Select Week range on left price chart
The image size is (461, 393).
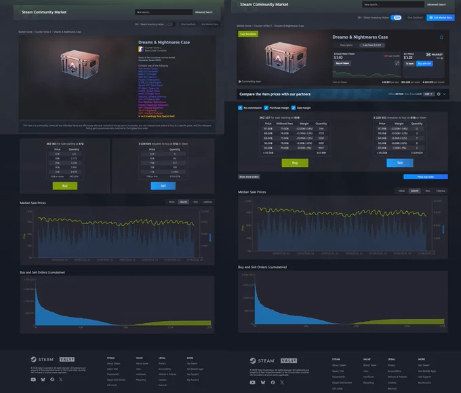pos(172,202)
